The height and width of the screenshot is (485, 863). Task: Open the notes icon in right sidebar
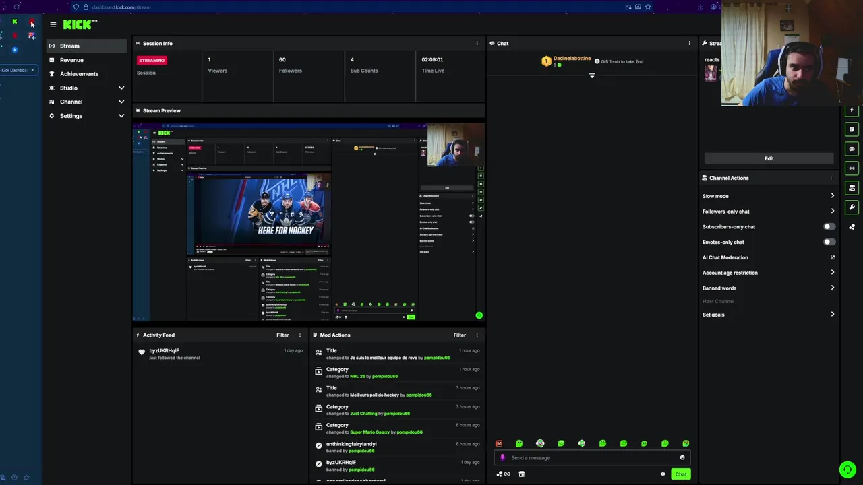[x=852, y=129]
